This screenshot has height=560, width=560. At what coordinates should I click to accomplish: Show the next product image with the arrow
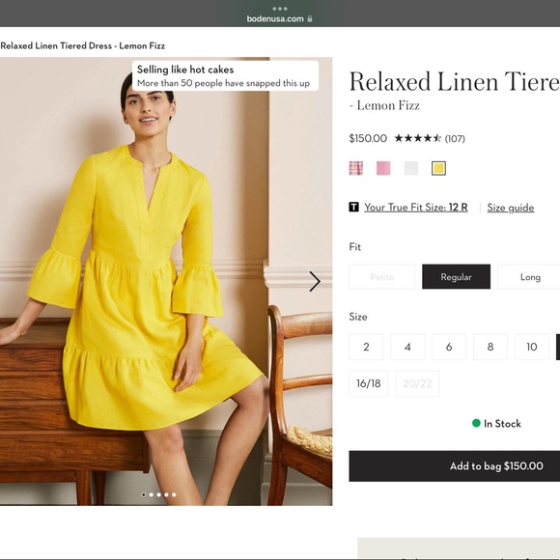pos(315,281)
